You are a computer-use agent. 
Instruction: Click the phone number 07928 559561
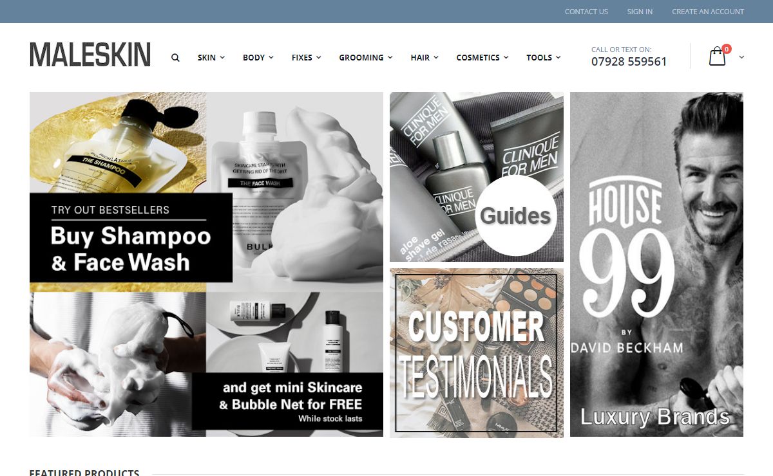[x=629, y=62]
